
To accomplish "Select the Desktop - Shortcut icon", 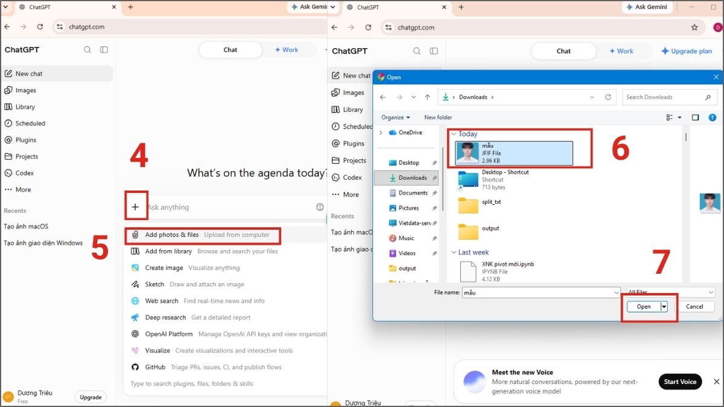I will 468,180.
